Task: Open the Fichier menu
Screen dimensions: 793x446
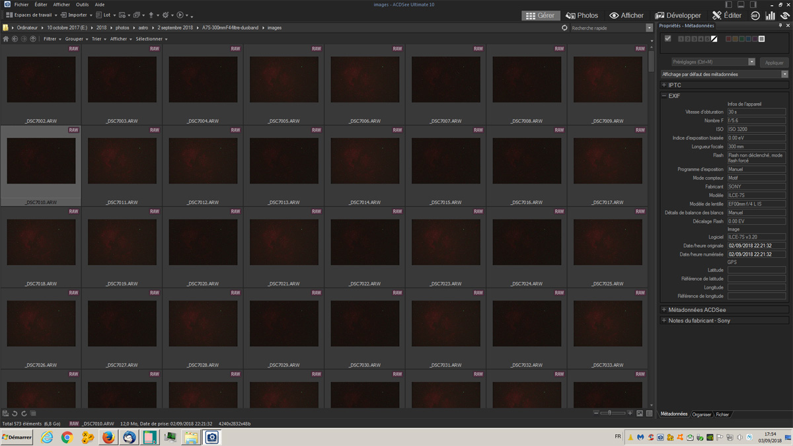Action: point(21,5)
